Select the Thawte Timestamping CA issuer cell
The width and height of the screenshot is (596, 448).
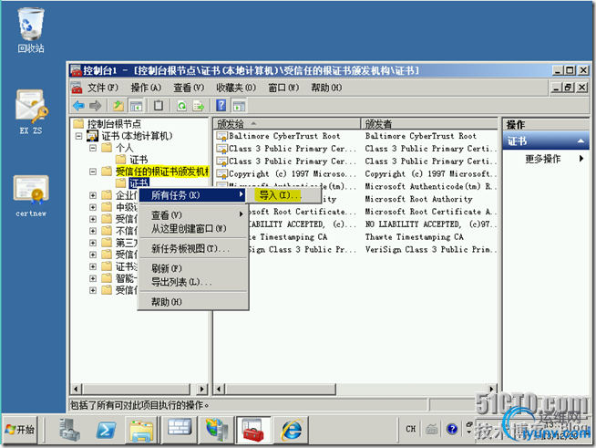(x=415, y=237)
